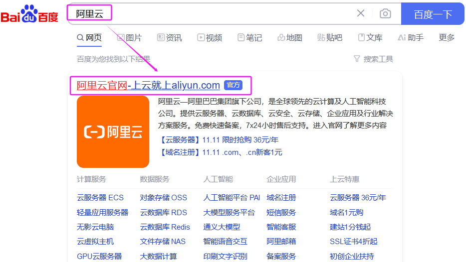This screenshot has height=262, width=466.
Task: Open 搜索工具 search tools filter
Action: pyautogui.click(x=373, y=59)
